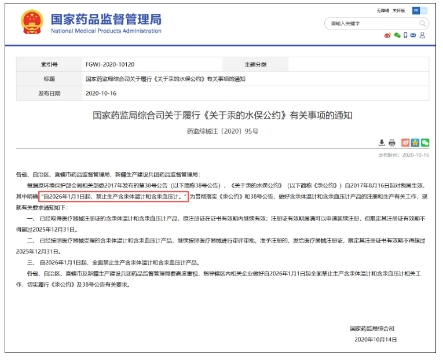The image size is (443, 360).
Task: Switch language to En
Action: click(x=423, y=11)
